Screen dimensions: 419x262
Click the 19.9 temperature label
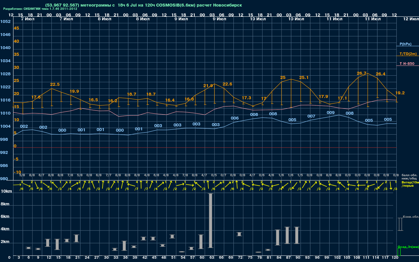(74, 91)
